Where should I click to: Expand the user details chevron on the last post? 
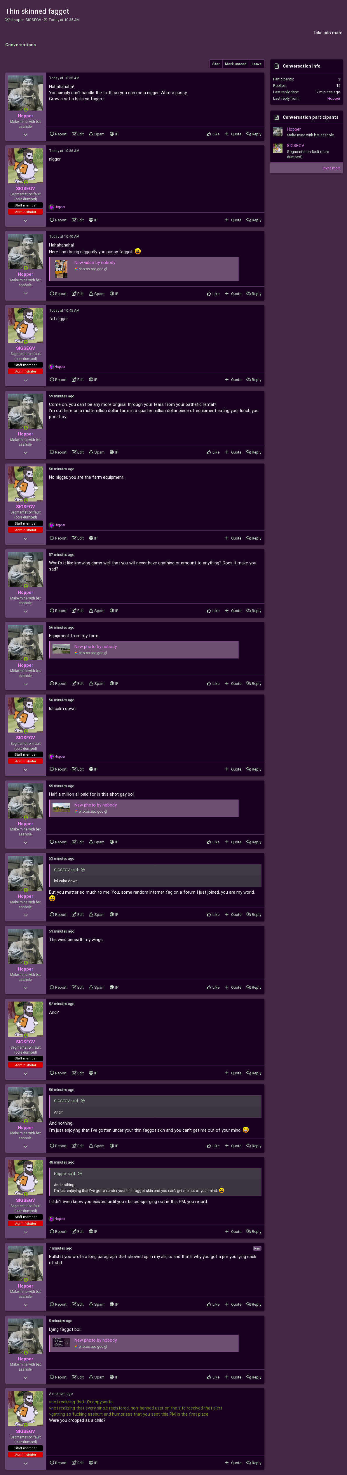point(25,1463)
